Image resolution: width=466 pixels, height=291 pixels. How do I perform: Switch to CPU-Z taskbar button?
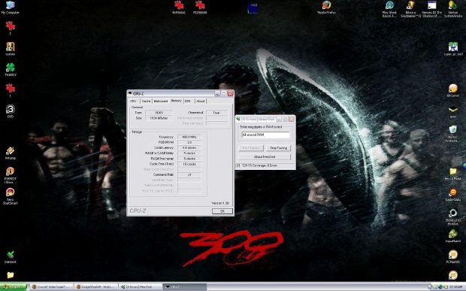tap(184, 286)
